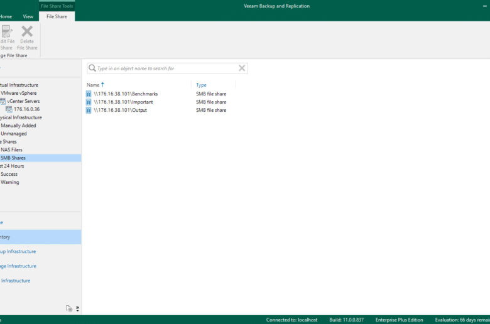The image size is (490, 324).
Task: Toggle the Name sort arrow
Action: (102, 85)
